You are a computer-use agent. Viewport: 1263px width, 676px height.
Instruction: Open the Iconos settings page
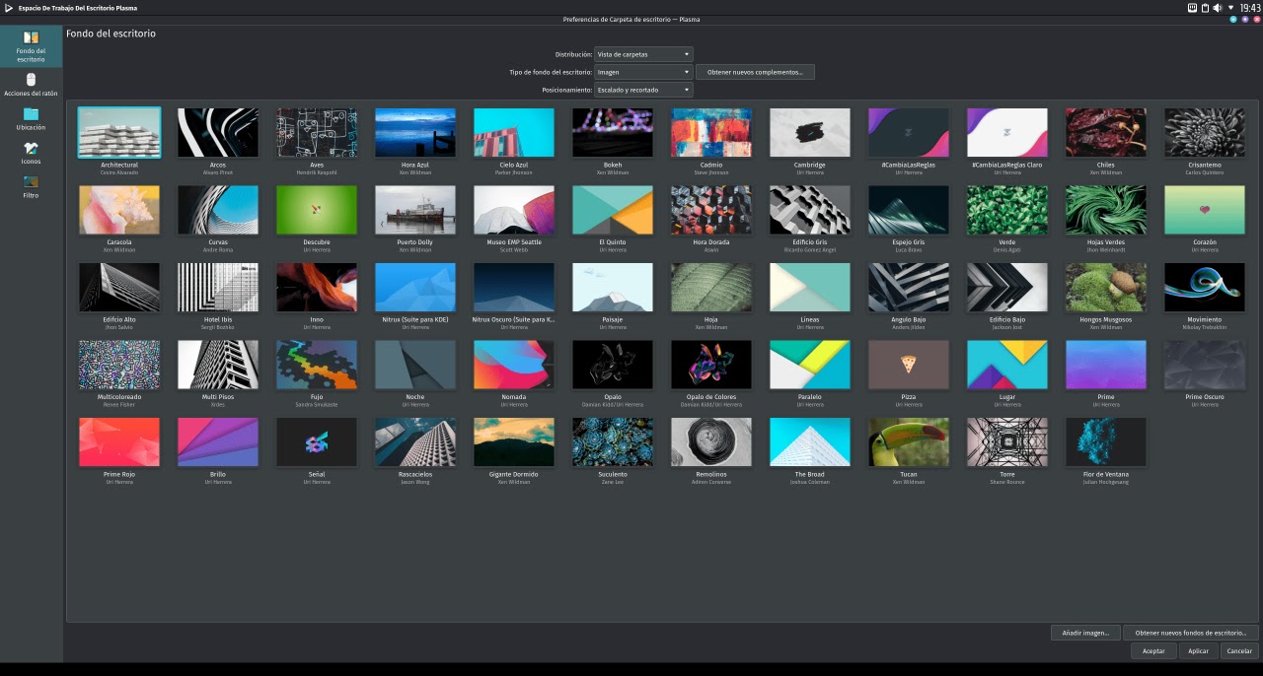[31, 153]
